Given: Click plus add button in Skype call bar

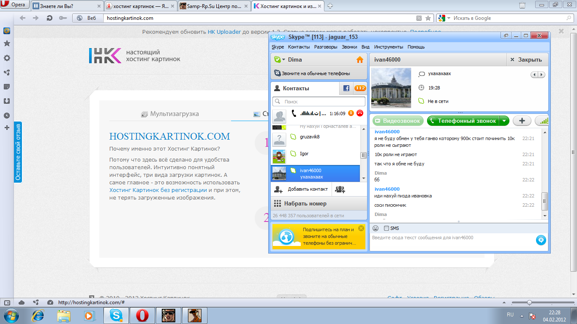Looking at the screenshot, I should click(522, 121).
